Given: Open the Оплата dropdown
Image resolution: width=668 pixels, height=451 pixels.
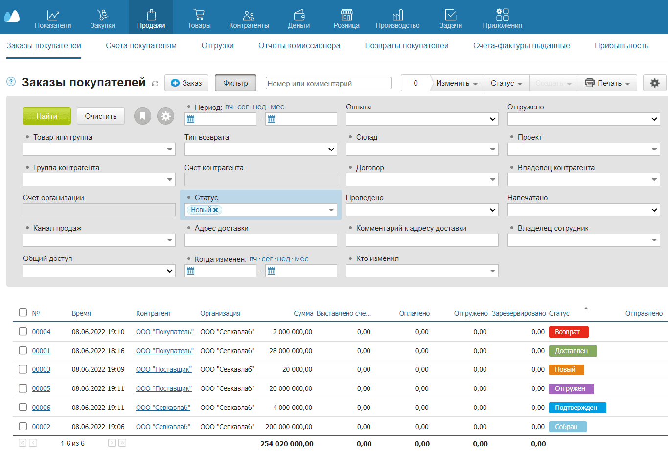Looking at the screenshot, I should (422, 119).
